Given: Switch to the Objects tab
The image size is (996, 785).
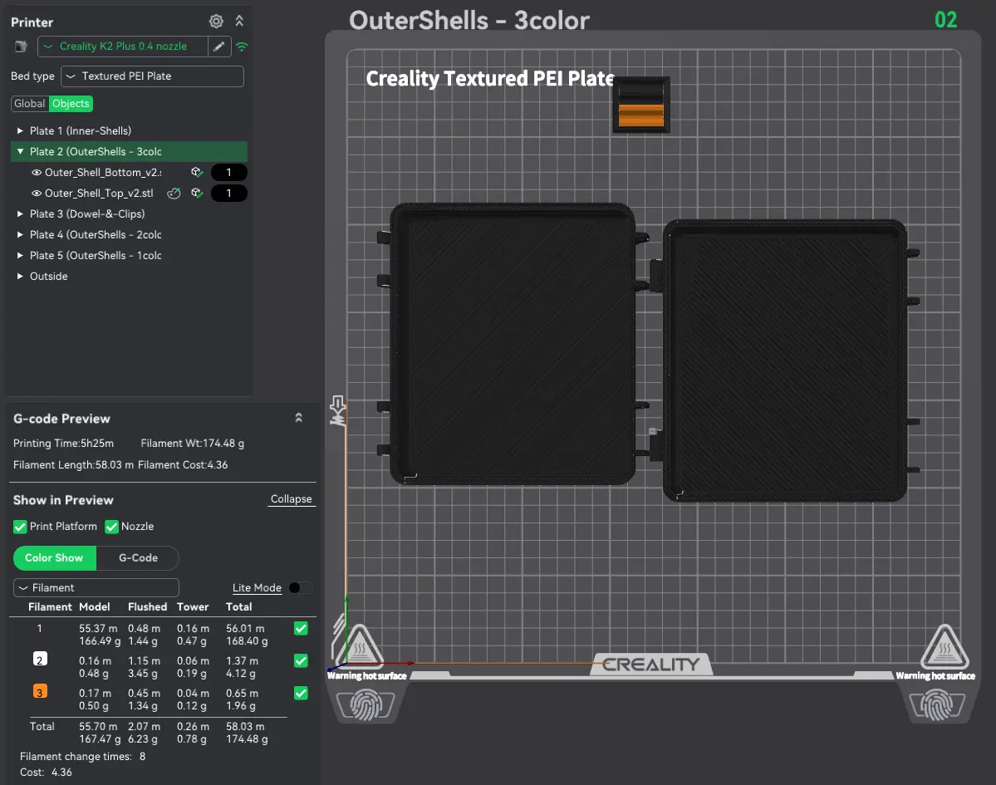Looking at the screenshot, I should point(71,104).
